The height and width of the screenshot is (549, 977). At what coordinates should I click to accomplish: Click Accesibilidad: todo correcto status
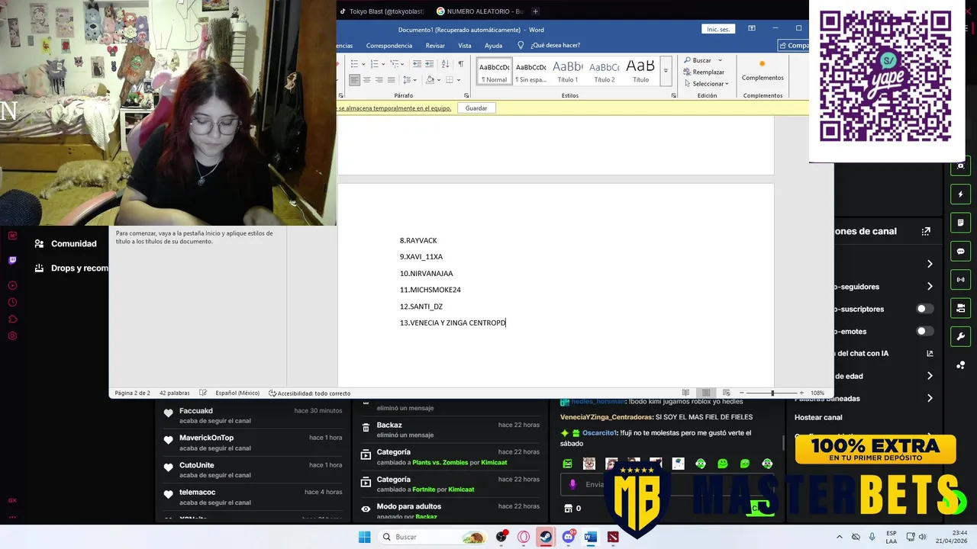click(x=309, y=393)
